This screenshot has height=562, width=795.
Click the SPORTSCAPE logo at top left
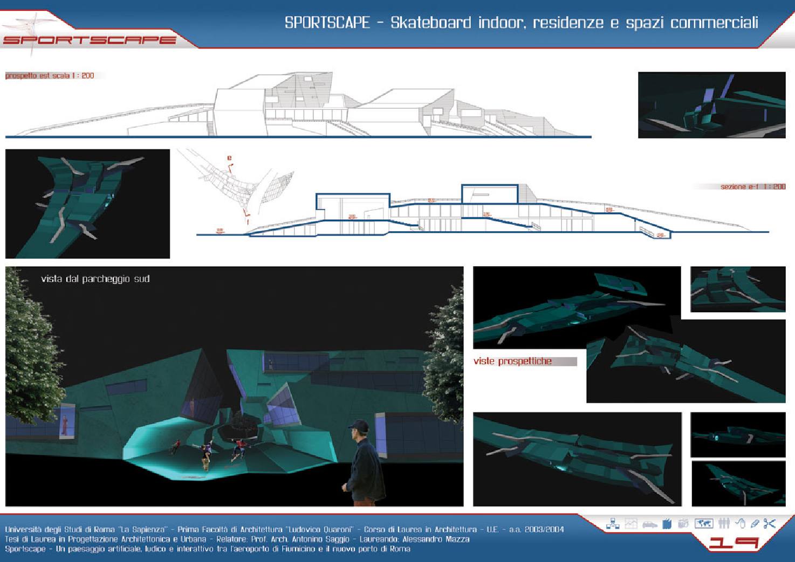click(89, 39)
